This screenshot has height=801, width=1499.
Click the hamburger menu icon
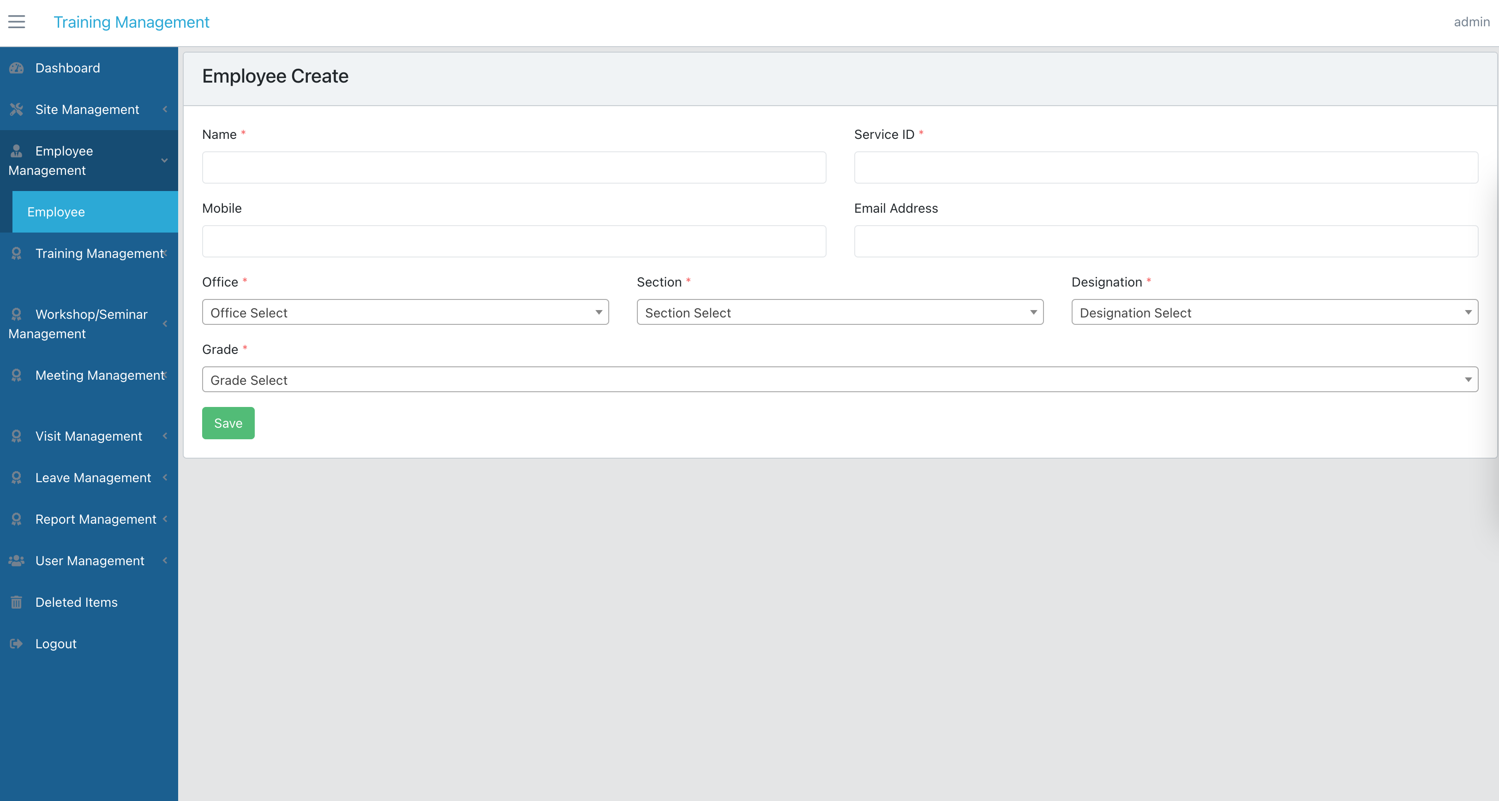tap(16, 22)
